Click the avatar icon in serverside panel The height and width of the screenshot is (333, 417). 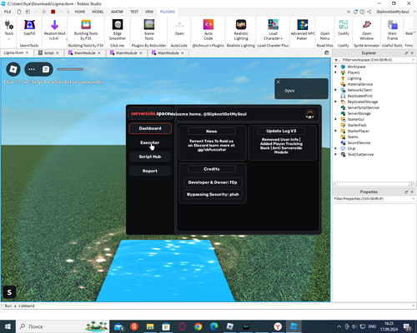309,114
